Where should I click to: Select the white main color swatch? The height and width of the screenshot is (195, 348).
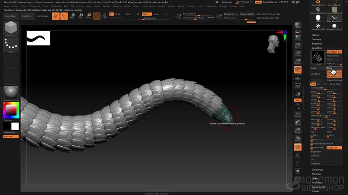(x=15, y=126)
